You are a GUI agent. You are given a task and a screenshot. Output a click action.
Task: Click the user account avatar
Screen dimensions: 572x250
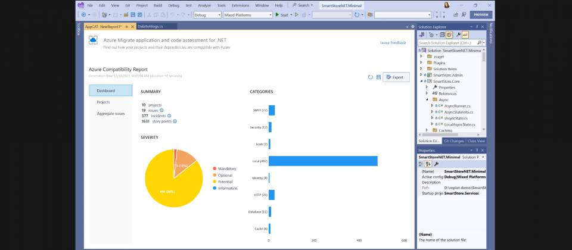pos(447,5)
